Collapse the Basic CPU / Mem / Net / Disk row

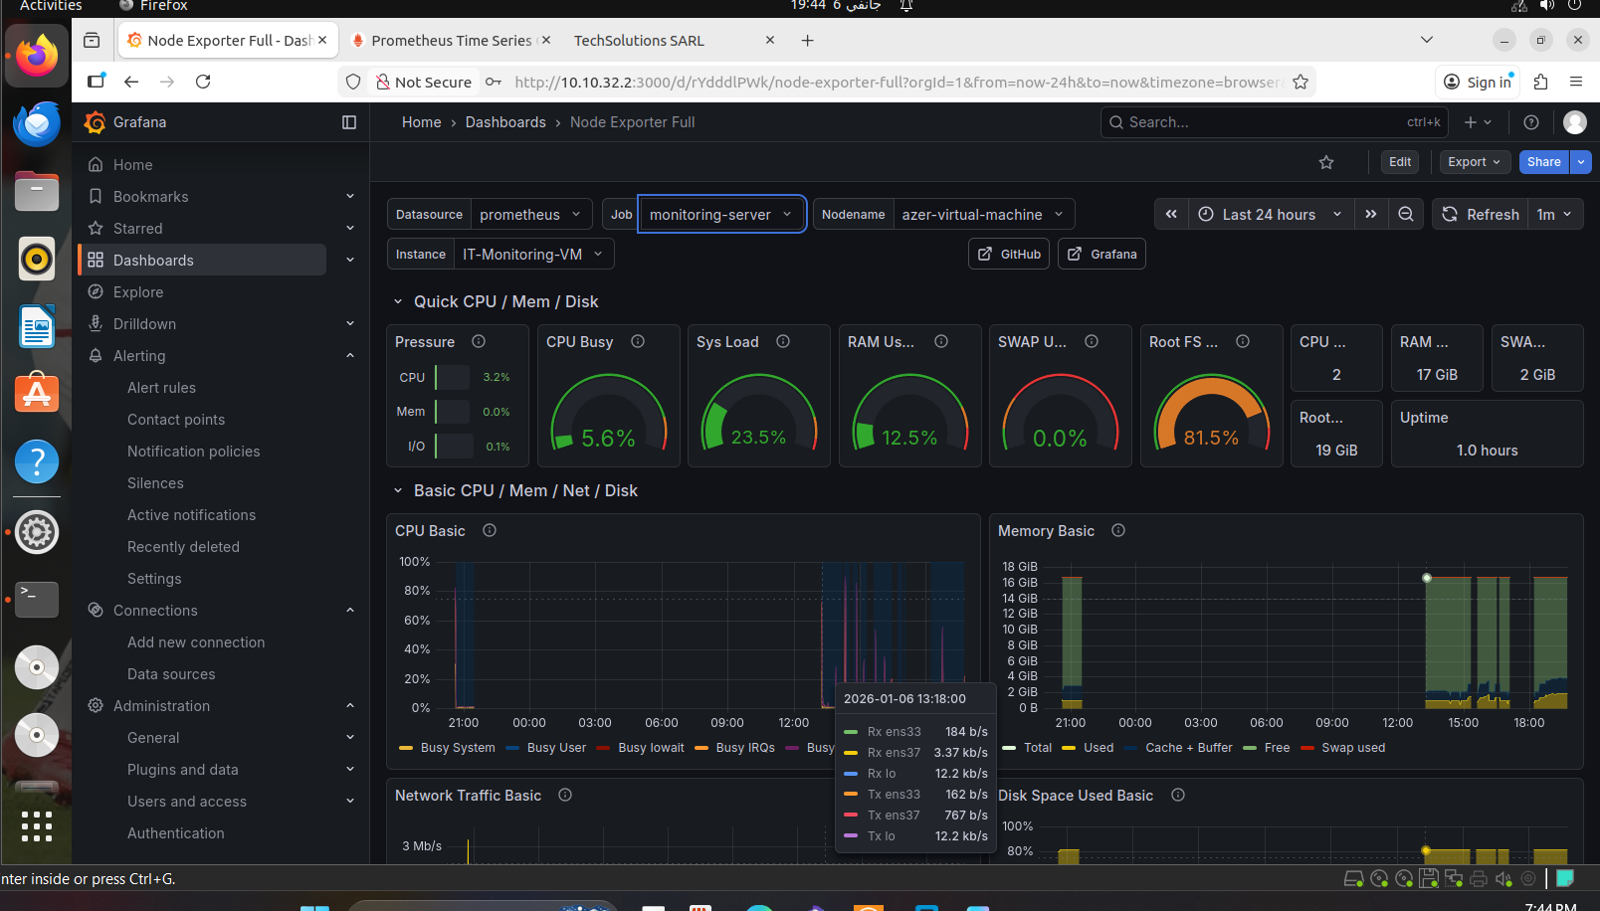398,490
